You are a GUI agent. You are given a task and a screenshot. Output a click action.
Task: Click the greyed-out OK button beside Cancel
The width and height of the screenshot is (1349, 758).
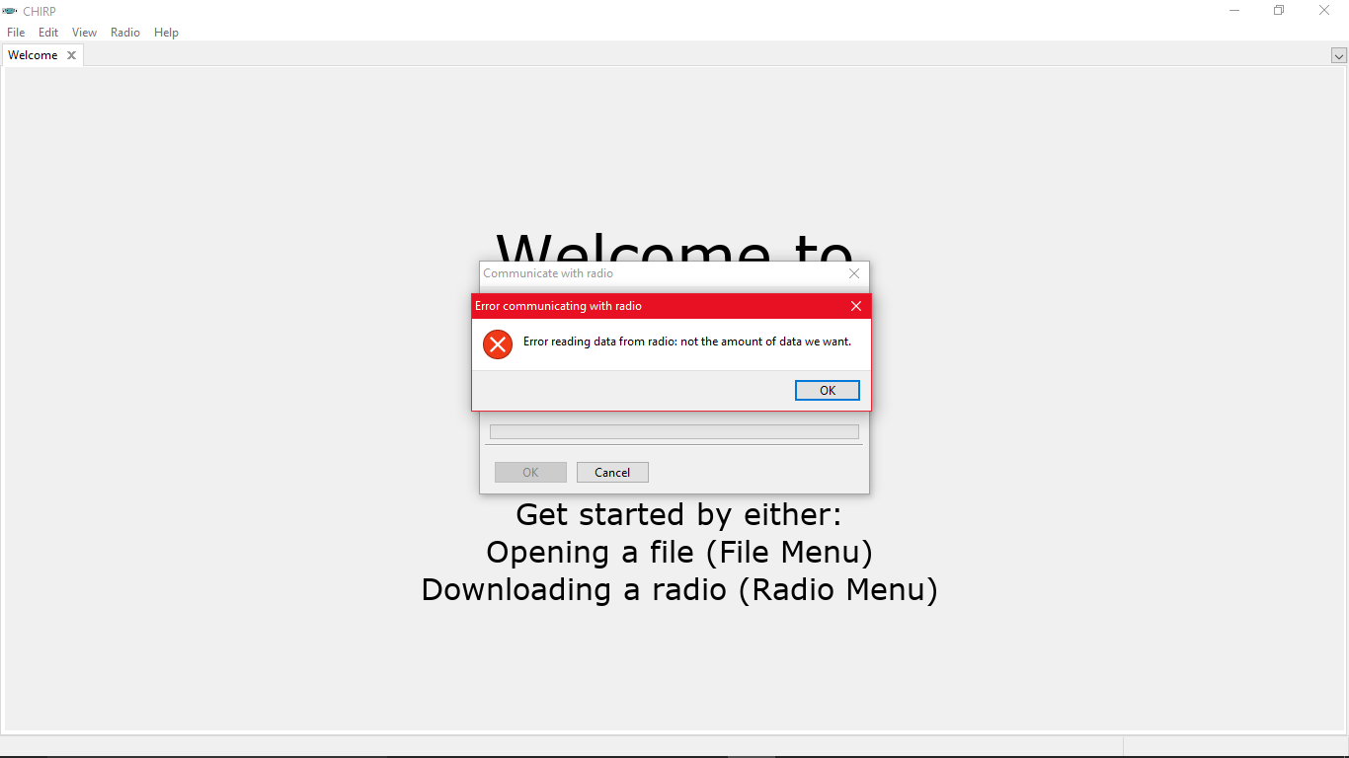pos(530,473)
